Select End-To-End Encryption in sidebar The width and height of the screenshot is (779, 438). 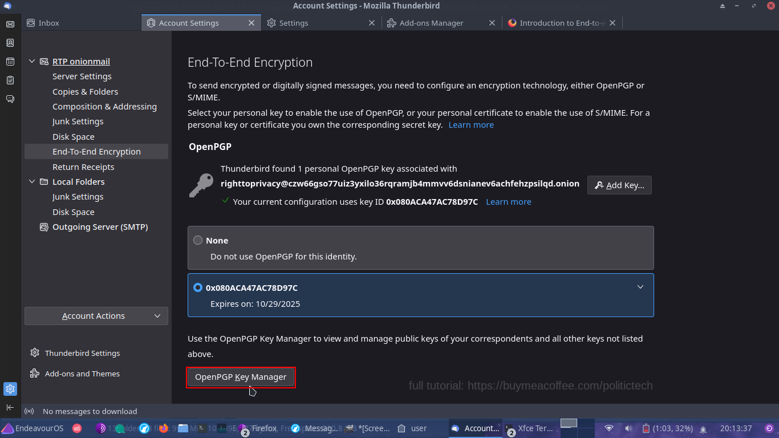[96, 152]
